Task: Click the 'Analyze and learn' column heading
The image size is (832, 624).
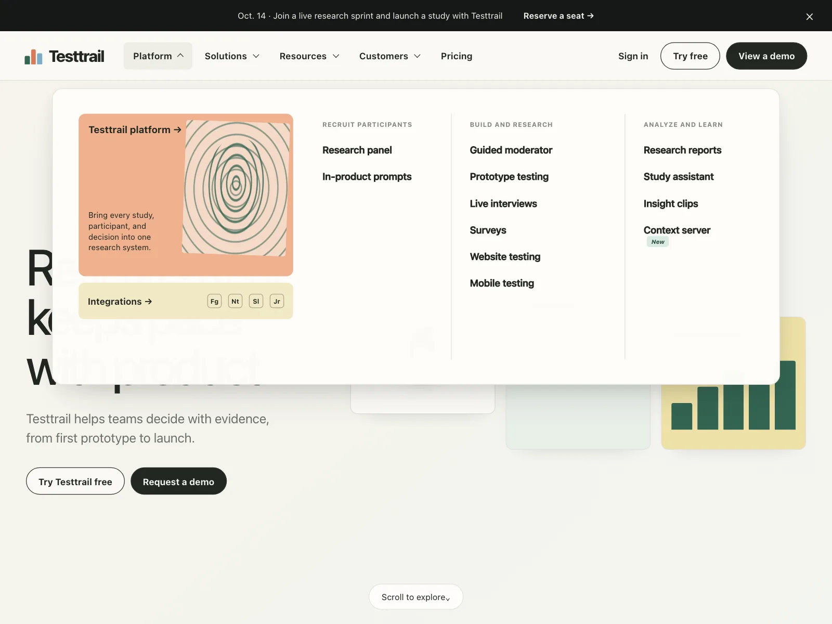Action: (x=683, y=125)
